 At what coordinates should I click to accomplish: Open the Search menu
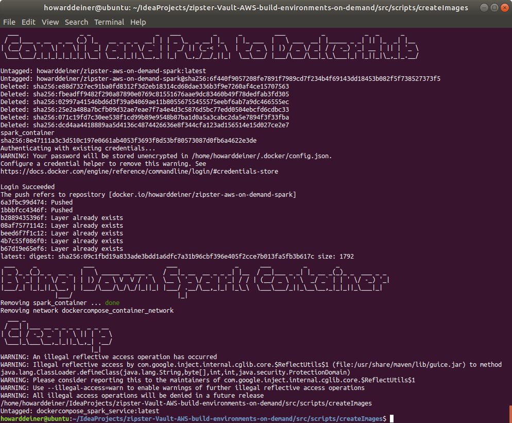pyautogui.click(x=76, y=22)
